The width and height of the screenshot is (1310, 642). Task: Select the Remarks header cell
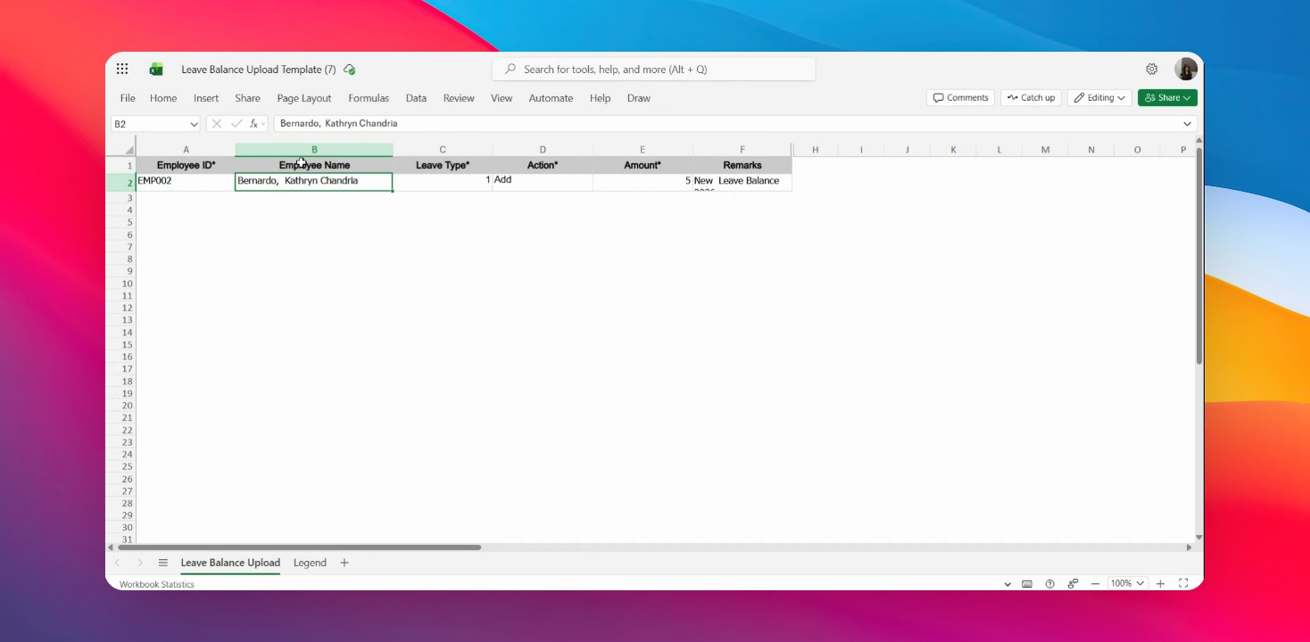[x=742, y=165]
